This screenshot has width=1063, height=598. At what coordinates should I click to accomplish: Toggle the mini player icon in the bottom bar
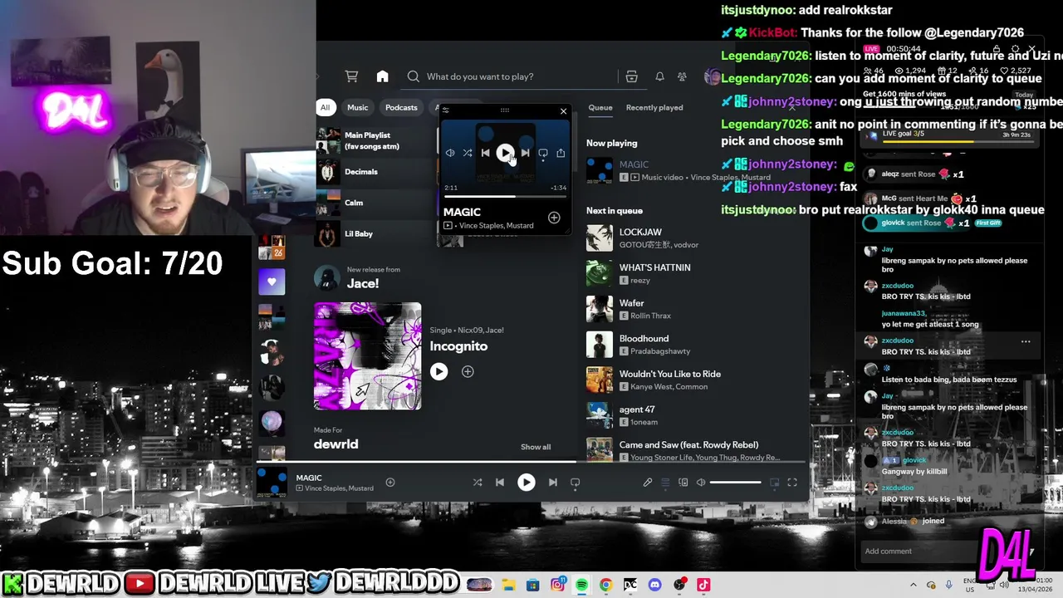[x=774, y=482]
